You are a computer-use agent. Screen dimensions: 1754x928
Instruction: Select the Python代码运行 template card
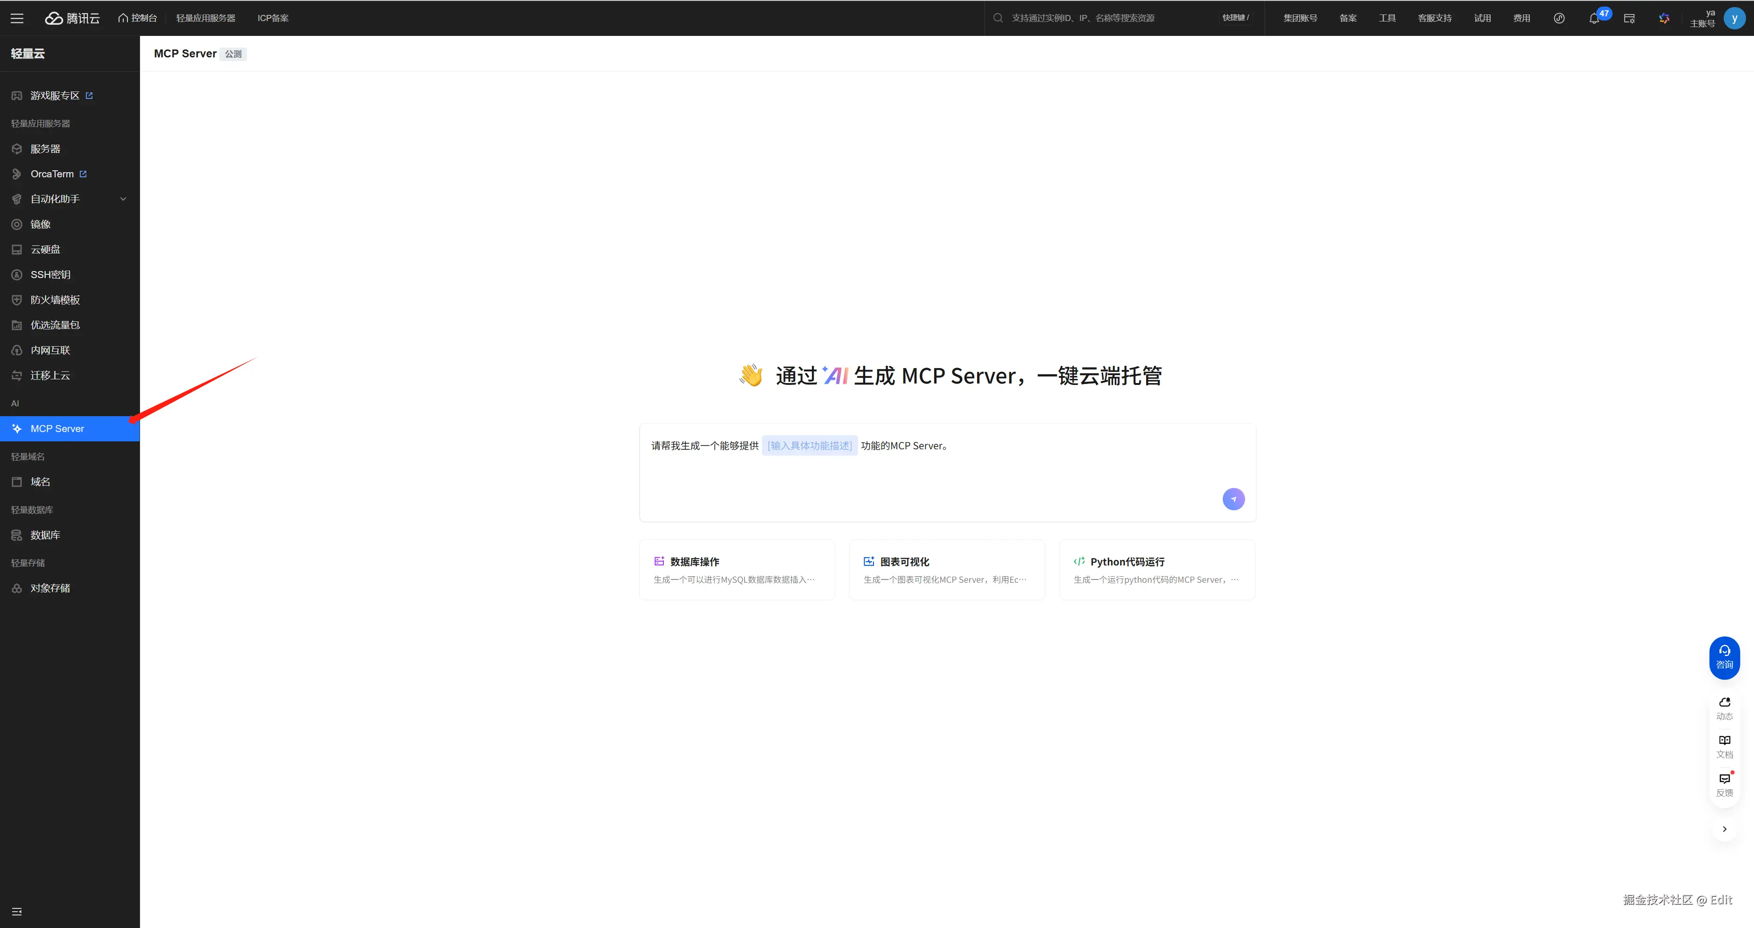tap(1155, 570)
